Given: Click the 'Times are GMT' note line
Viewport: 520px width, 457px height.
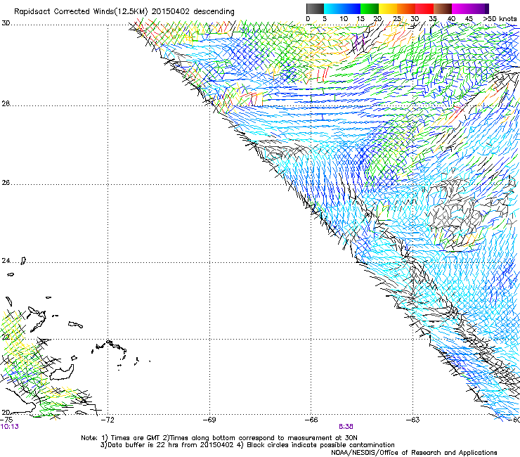Looking at the screenshot, I should [219, 438].
